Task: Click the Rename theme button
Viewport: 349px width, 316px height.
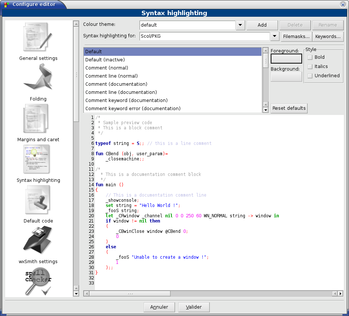Action: click(x=328, y=25)
